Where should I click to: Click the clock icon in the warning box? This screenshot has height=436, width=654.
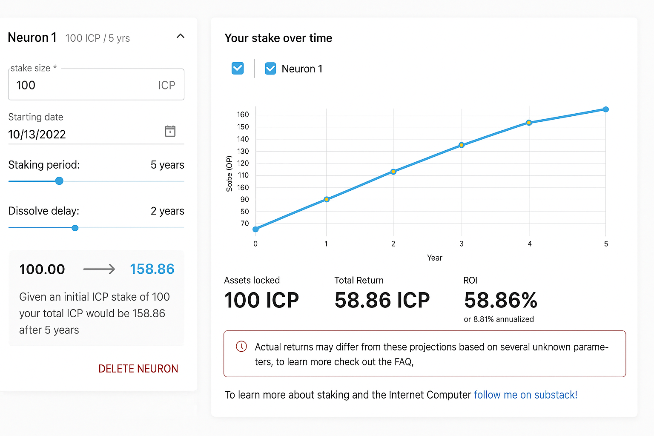click(241, 347)
